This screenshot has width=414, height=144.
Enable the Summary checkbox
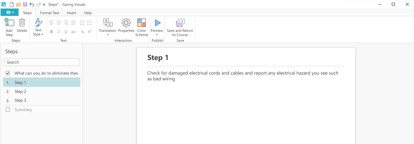click(x=8, y=110)
